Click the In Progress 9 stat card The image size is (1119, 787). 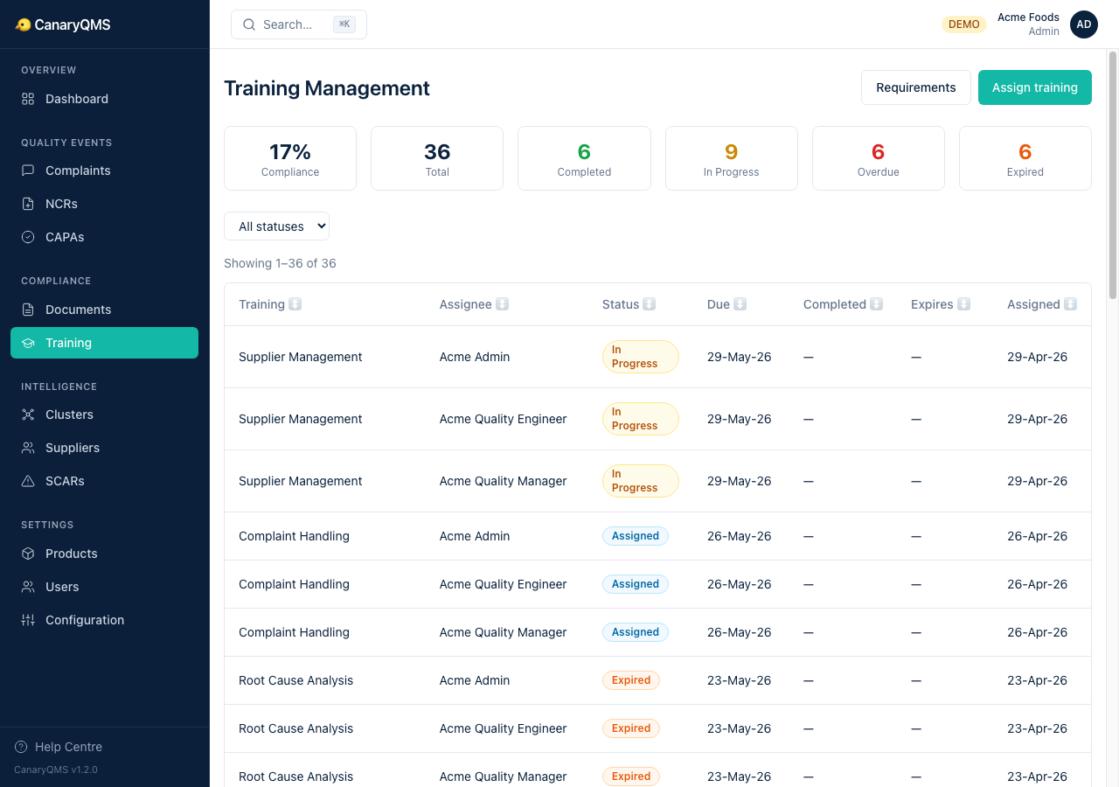[731, 158]
